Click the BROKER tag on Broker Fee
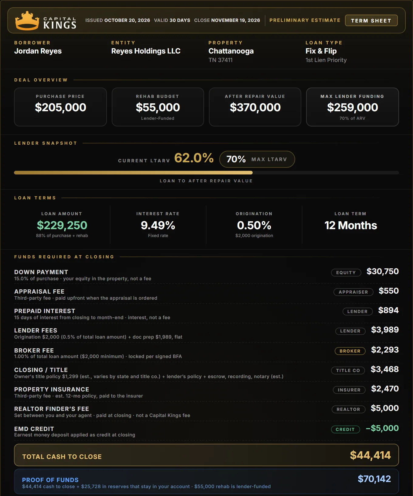Viewport: 413px width, 496px height. coord(350,351)
